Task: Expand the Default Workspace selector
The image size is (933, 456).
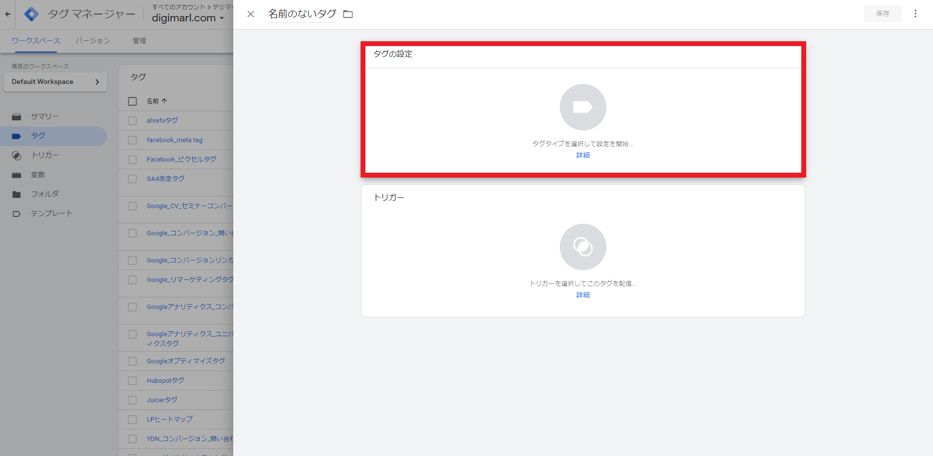Action: click(x=55, y=82)
